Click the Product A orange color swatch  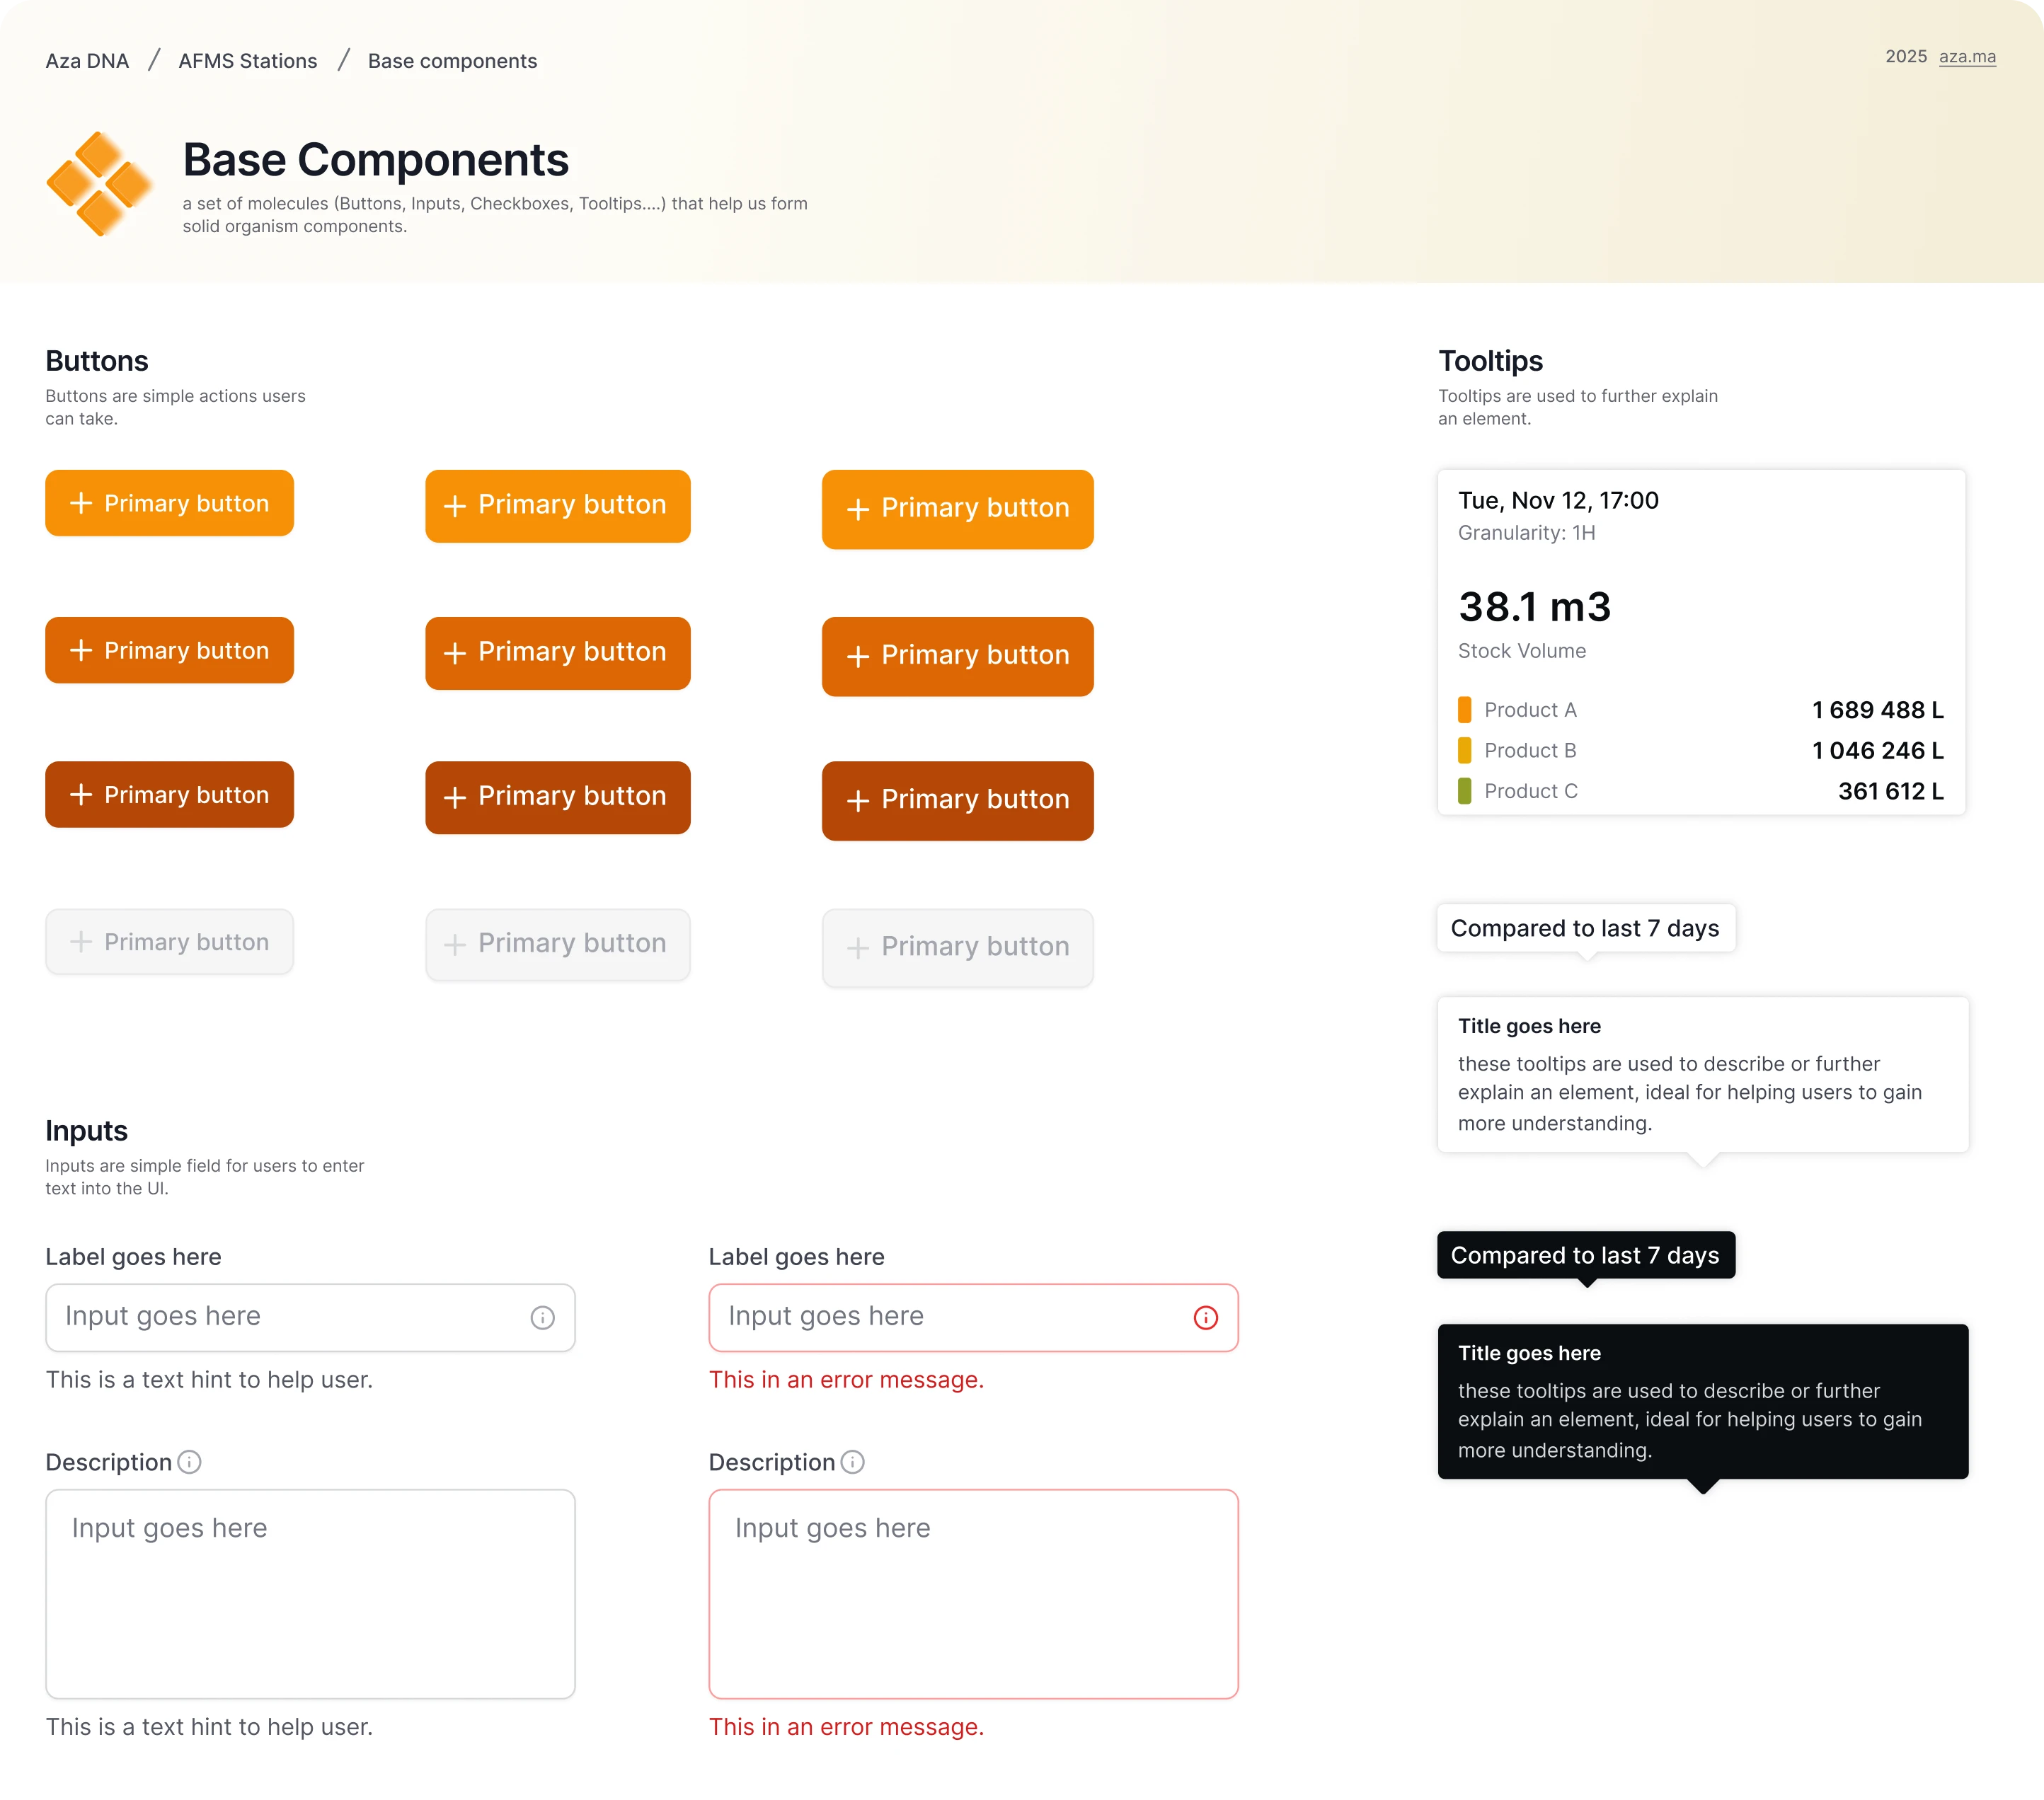coord(1464,710)
